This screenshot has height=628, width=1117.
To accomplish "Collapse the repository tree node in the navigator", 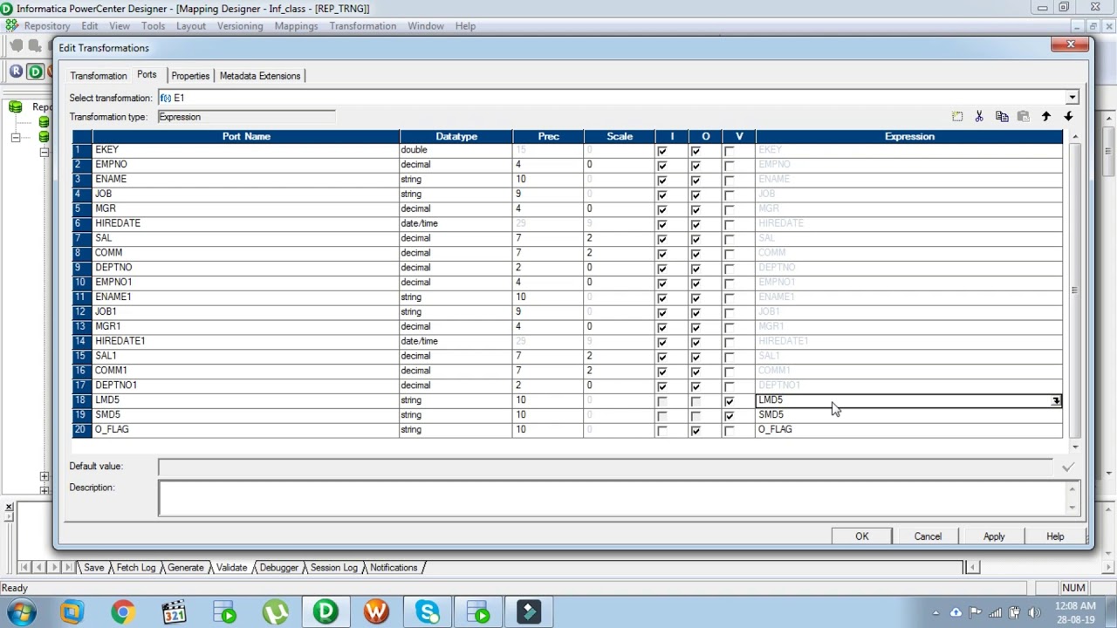I will tap(15, 137).
